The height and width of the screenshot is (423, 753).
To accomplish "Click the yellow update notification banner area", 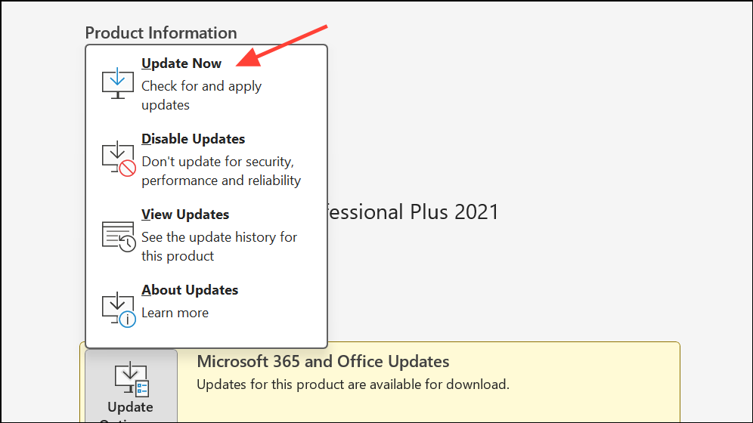I will point(427,382).
